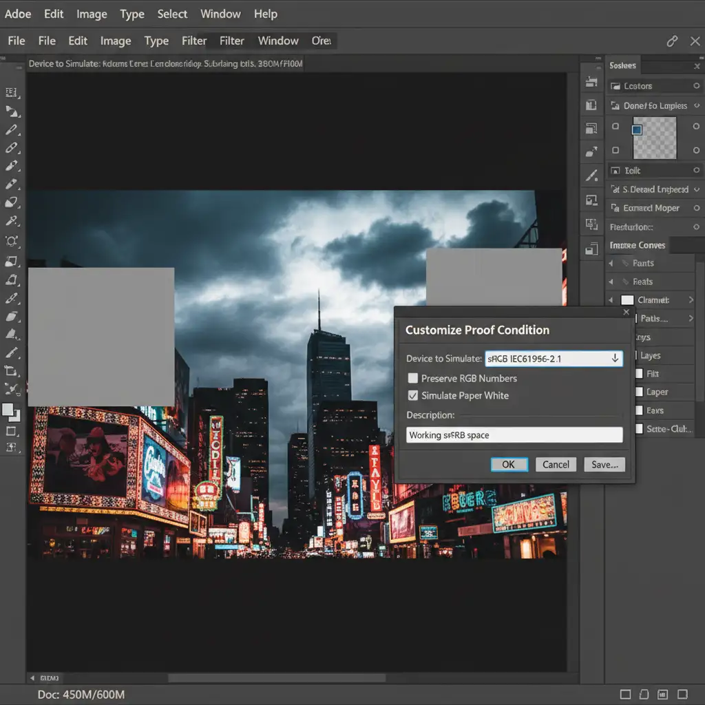Viewport: 705px width, 705px height.
Task: Close the Customize Proof Condition dialog with X
Action: [x=626, y=313]
